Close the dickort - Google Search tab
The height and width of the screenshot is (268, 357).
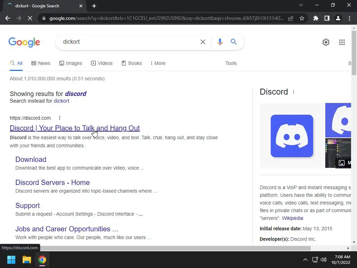point(81,6)
